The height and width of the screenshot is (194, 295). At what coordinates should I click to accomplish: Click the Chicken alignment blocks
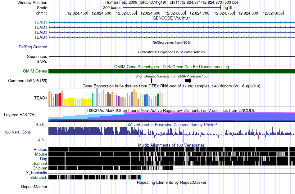tap(111, 168)
